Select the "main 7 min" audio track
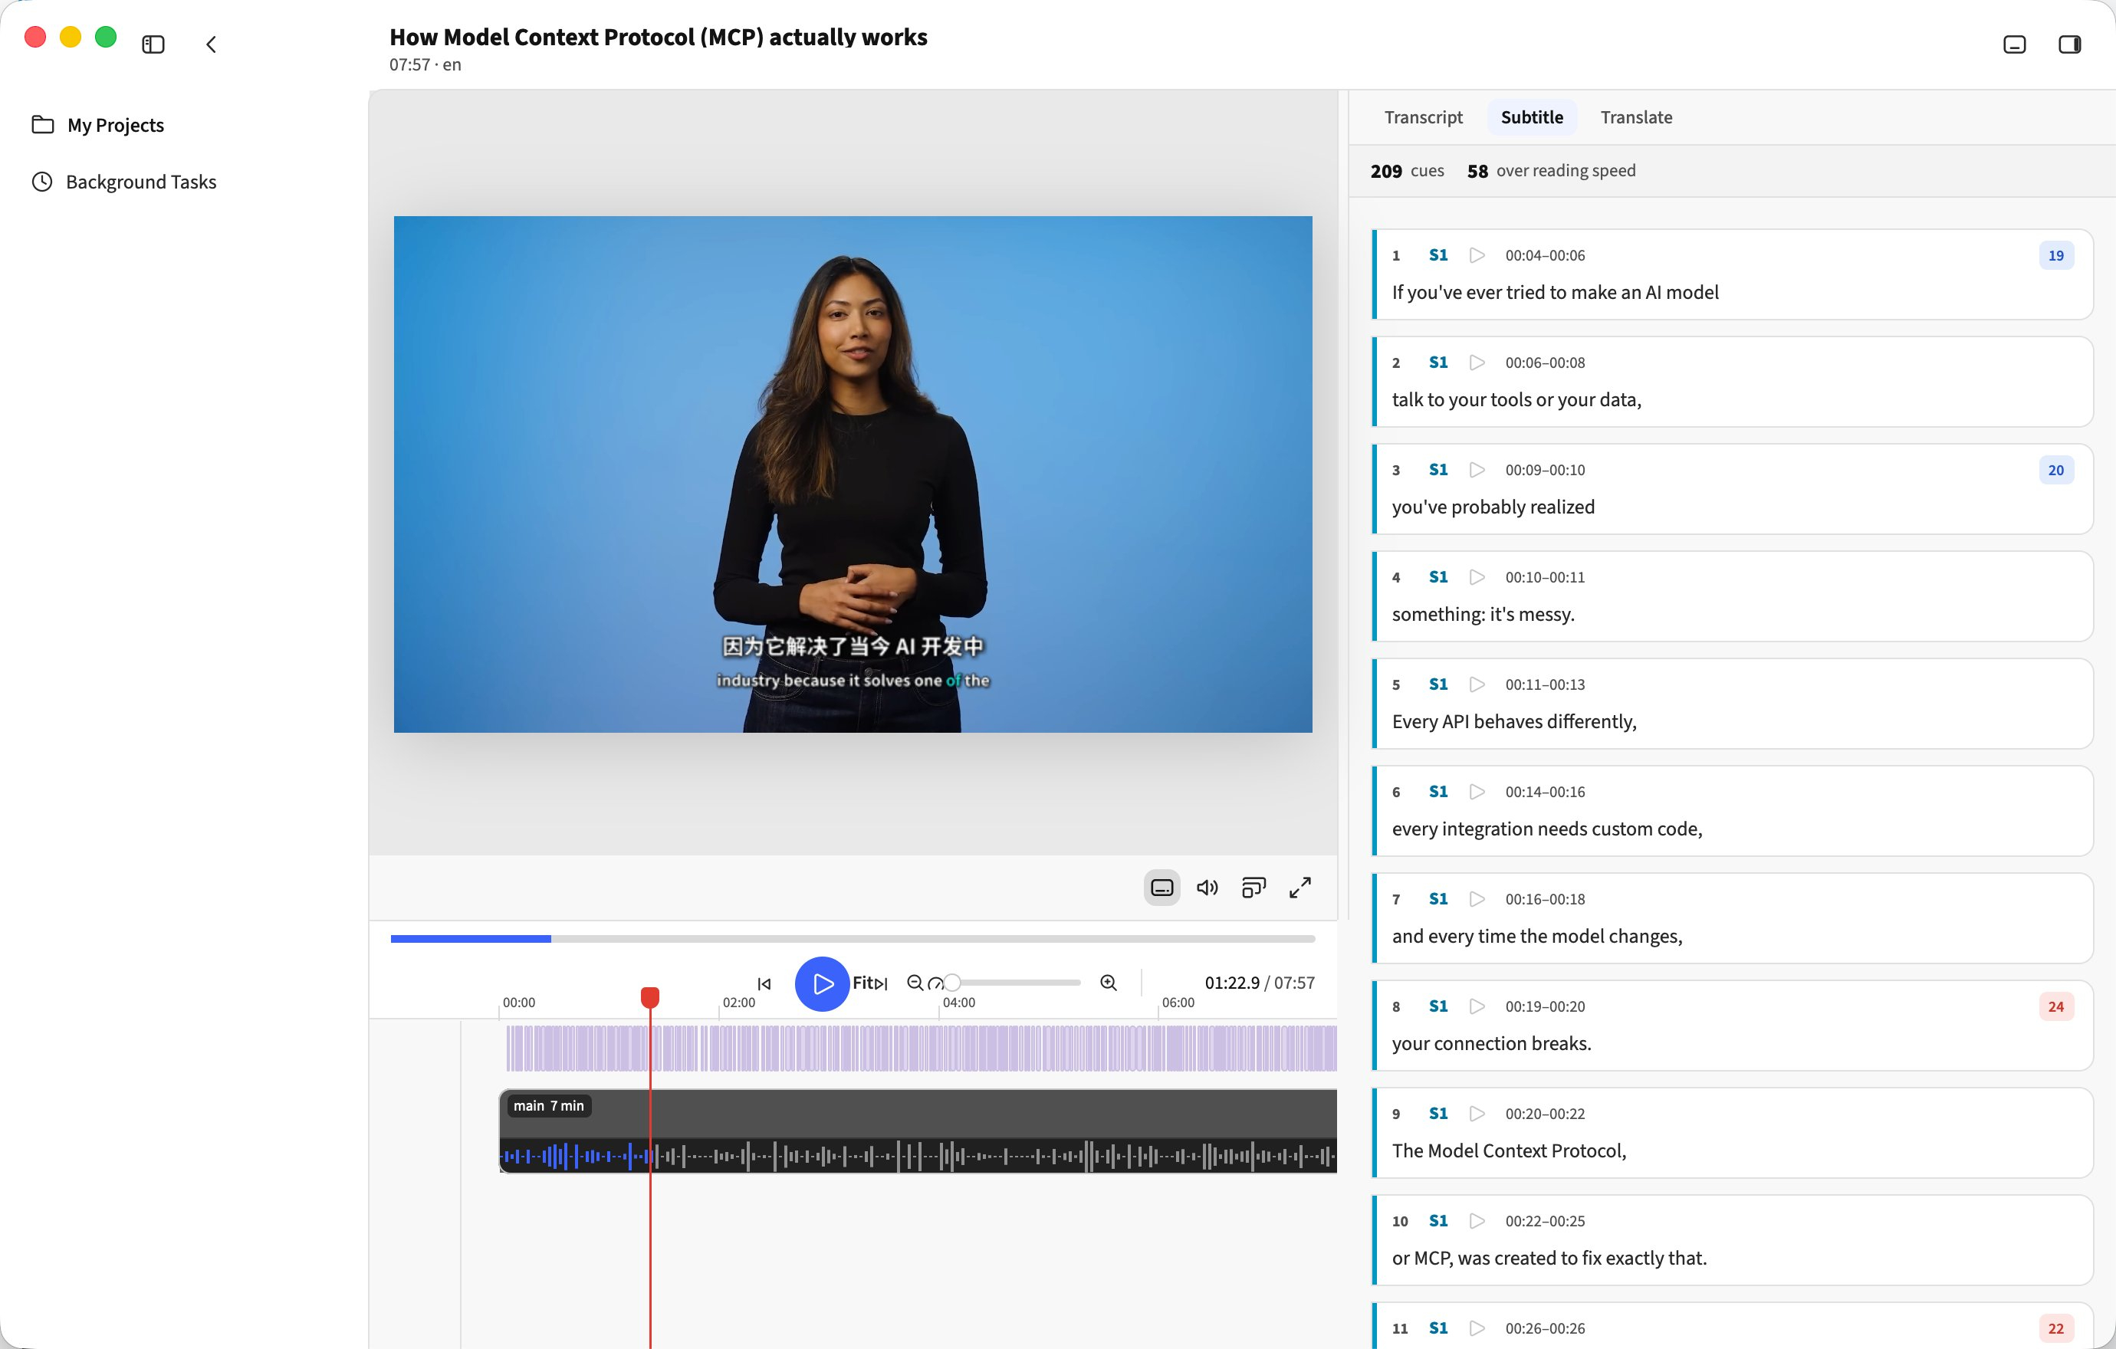 tap(918, 1131)
